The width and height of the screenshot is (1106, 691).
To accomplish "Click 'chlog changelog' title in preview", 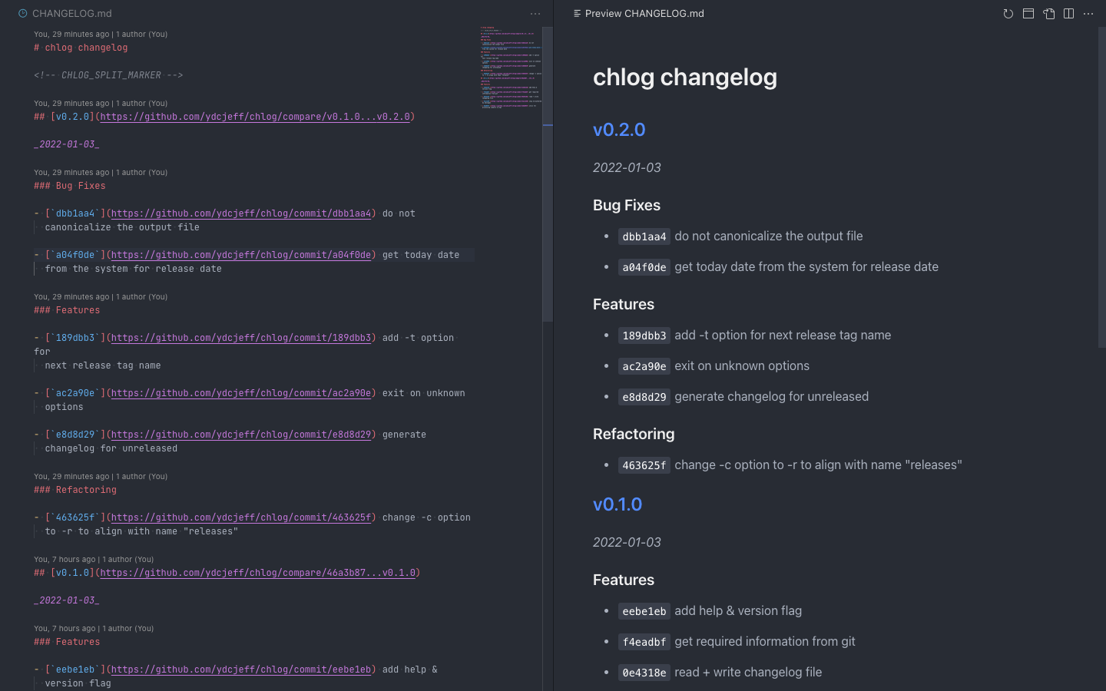I will click(x=685, y=78).
